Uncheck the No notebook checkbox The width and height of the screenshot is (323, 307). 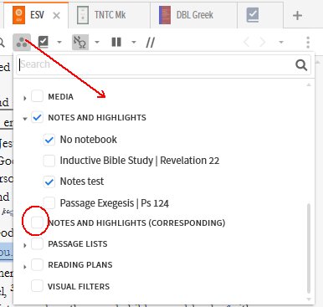coord(49,140)
